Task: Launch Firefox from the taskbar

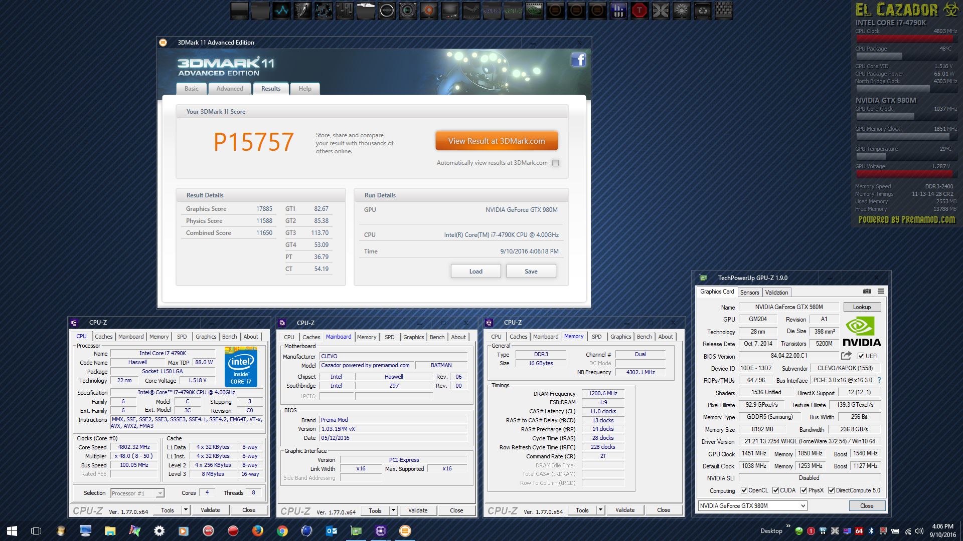Action: click(257, 531)
